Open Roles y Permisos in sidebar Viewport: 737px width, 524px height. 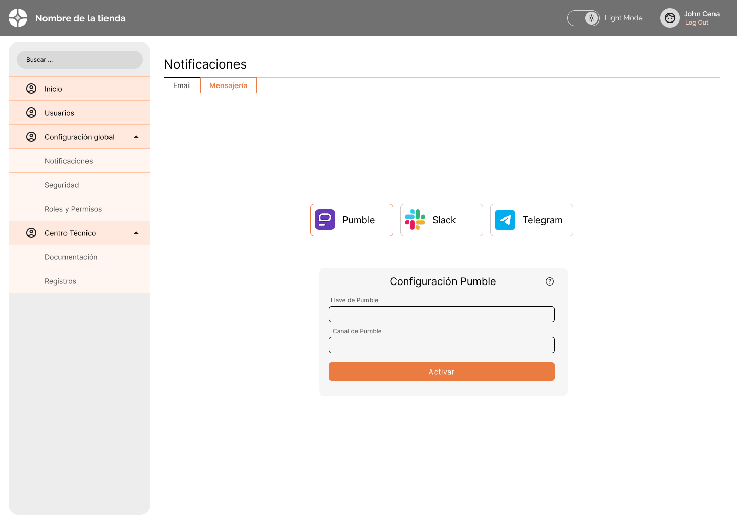[x=73, y=209]
